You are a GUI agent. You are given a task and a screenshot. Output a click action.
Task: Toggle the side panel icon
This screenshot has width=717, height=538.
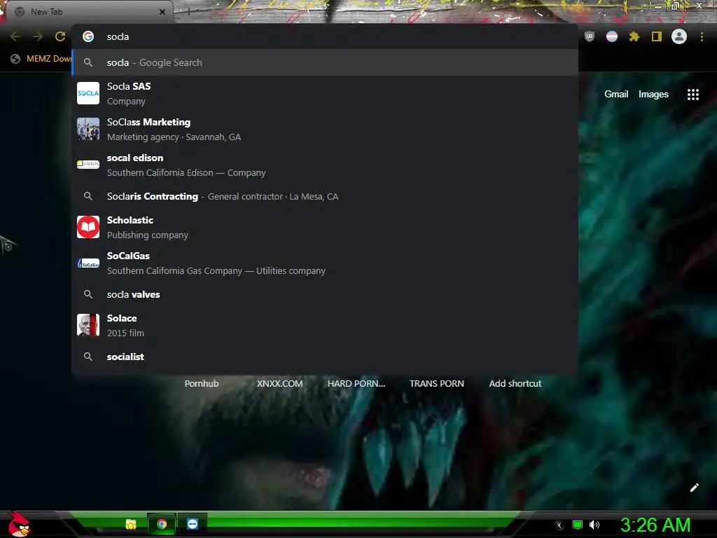[657, 36]
